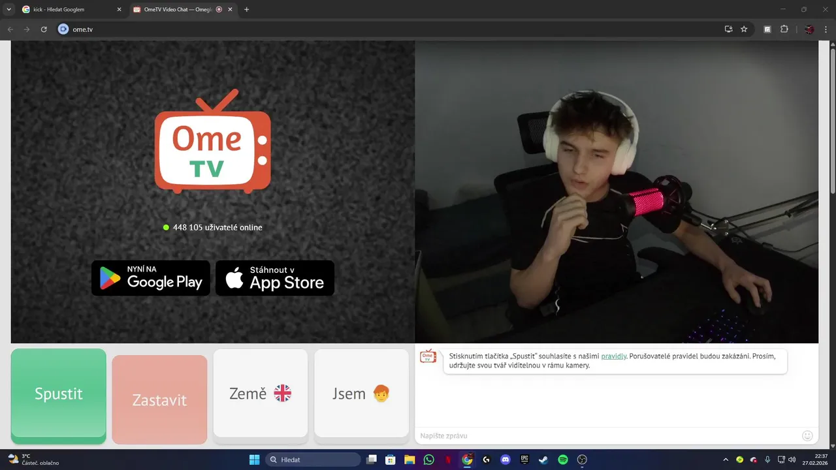Image resolution: width=836 pixels, height=470 pixels.
Task: Open the Jsem gender selector
Action: (362, 394)
